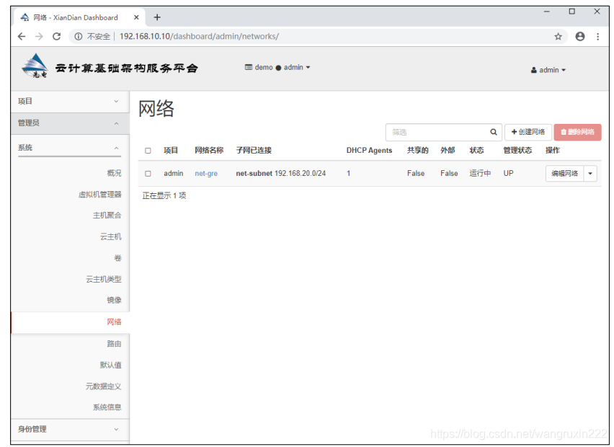Open the dropdown arrow beside 编辑网络
This screenshot has width=614, height=447.
click(590, 174)
